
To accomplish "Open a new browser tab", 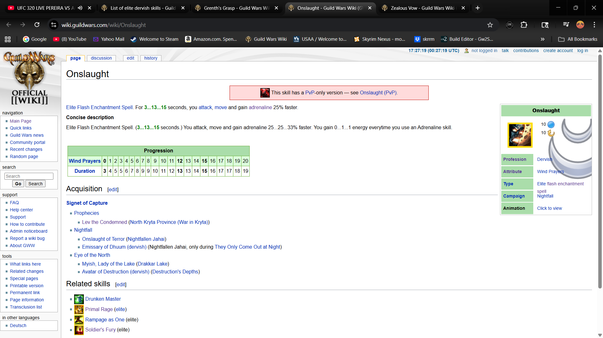I will click(x=478, y=8).
